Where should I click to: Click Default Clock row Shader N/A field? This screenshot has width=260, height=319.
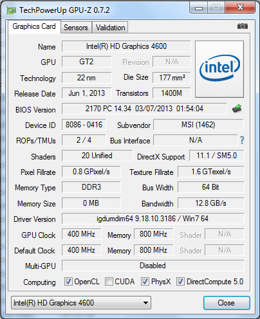point(225,250)
